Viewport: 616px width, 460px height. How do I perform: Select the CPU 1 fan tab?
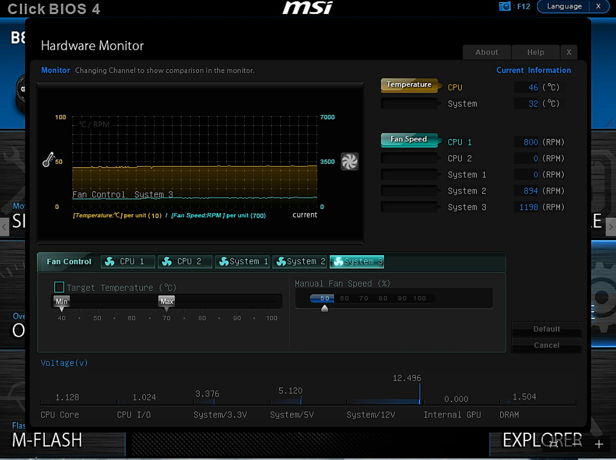pyautogui.click(x=128, y=261)
